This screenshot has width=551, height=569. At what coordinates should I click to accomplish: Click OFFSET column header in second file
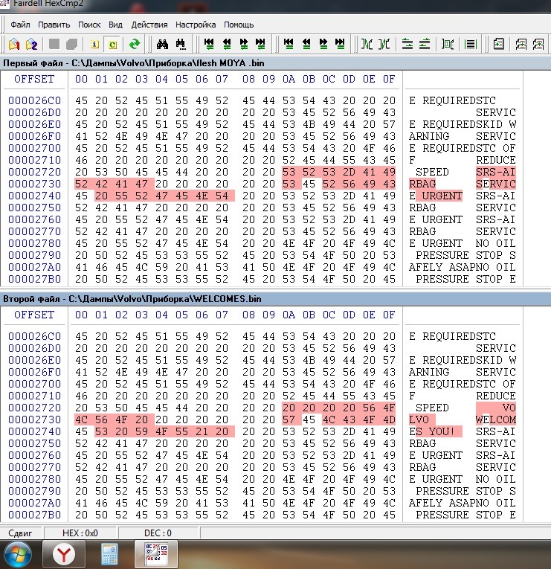(x=34, y=315)
